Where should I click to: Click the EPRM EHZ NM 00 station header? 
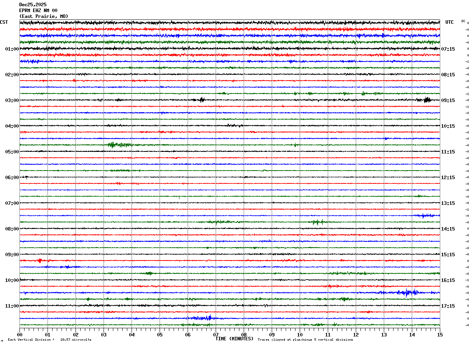click(38, 11)
